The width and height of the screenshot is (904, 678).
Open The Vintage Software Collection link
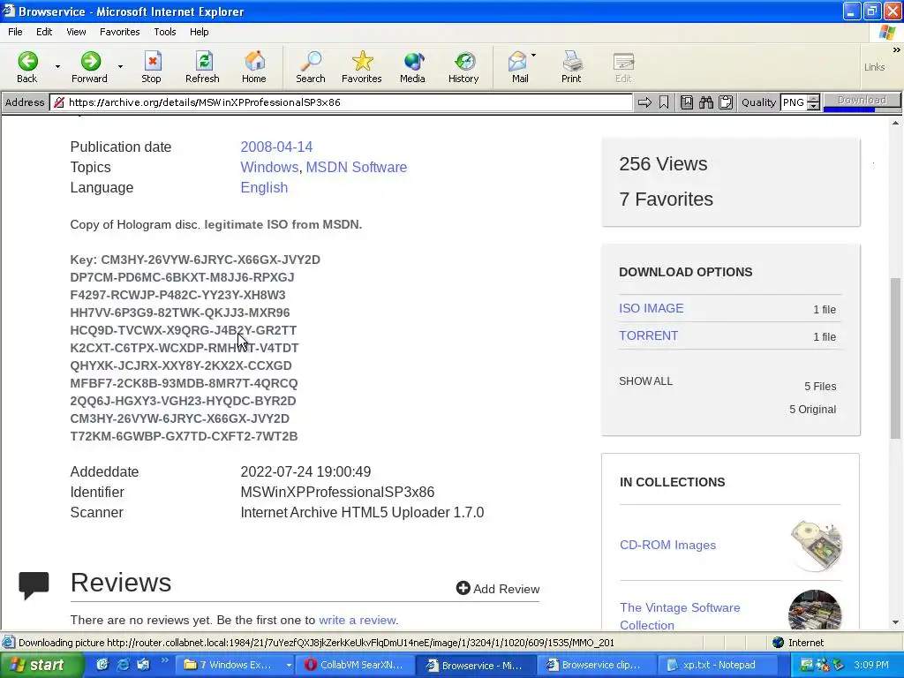click(680, 615)
